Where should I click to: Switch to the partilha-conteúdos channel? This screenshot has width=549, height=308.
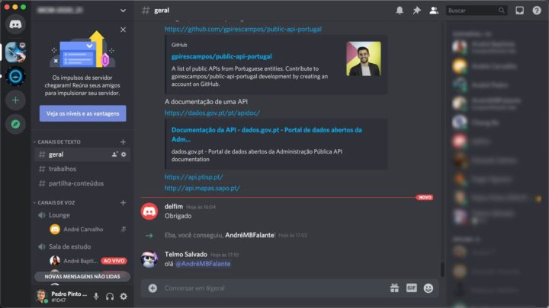click(75, 183)
